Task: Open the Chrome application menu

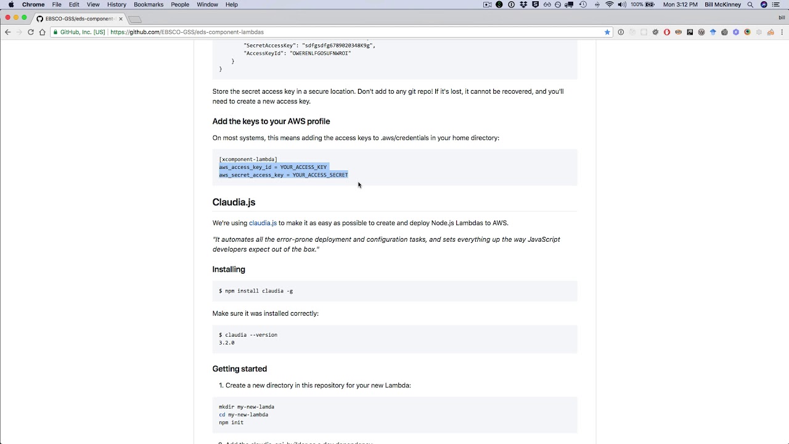Action: point(33,4)
